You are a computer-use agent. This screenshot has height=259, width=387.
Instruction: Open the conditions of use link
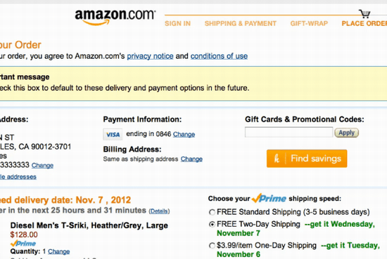pos(219,56)
